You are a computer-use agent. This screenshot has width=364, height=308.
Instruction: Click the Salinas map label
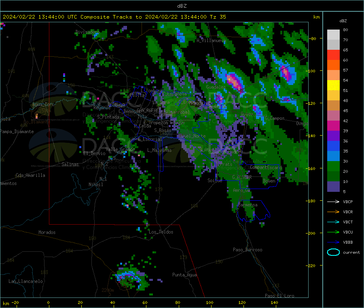[x=70, y=164]
